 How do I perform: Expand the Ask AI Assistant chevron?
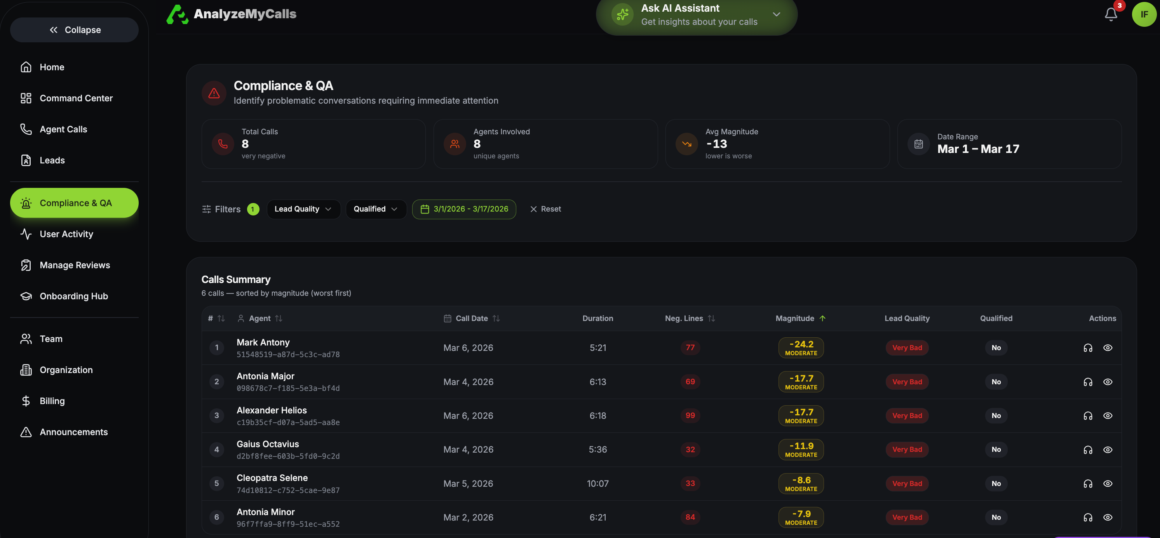click(x=776, y=14)
